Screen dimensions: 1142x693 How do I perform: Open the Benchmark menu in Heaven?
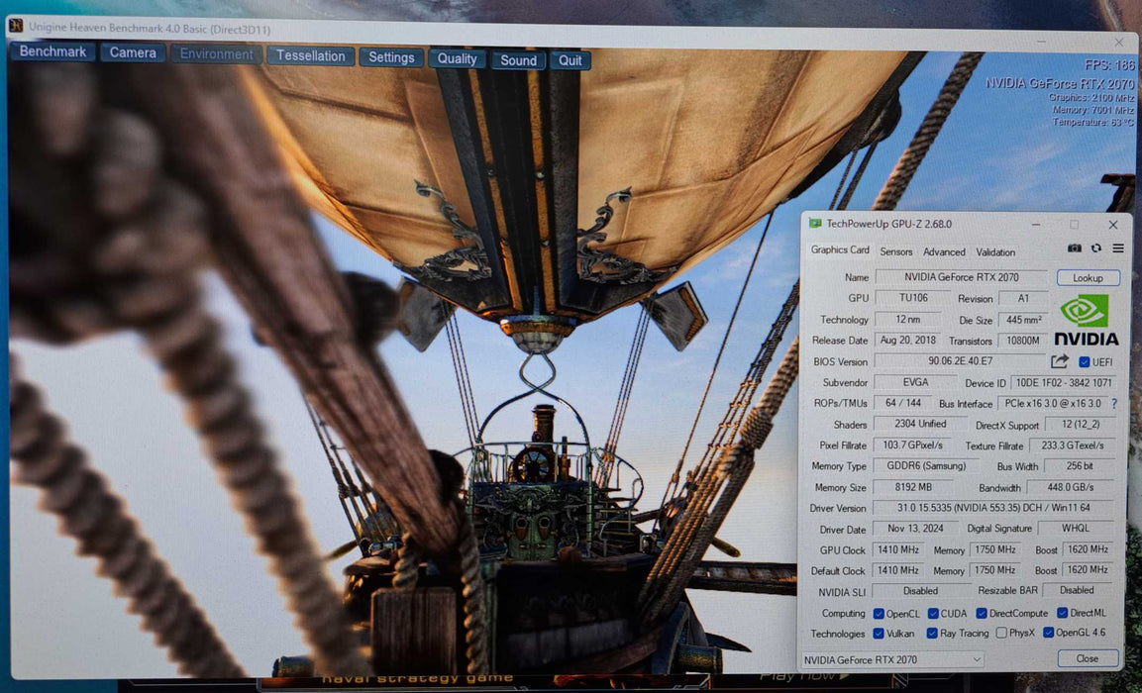click(x=52, y=51)
